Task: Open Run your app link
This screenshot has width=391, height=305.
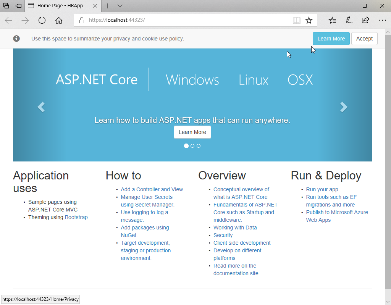Action: click(x=322, y=190)
